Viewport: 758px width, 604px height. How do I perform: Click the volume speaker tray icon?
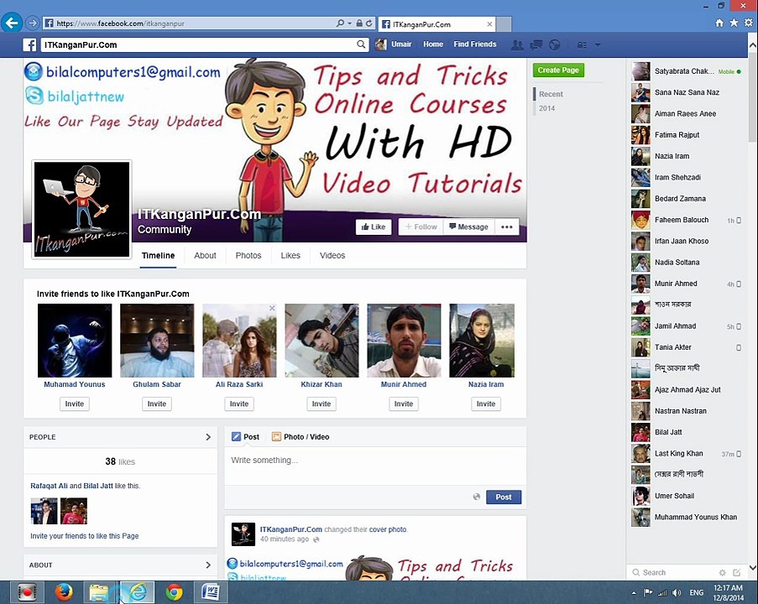pos(677,592)
